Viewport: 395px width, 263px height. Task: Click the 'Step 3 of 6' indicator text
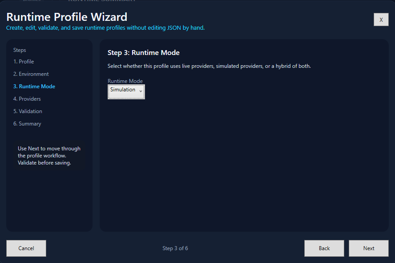tap(175, 248)
